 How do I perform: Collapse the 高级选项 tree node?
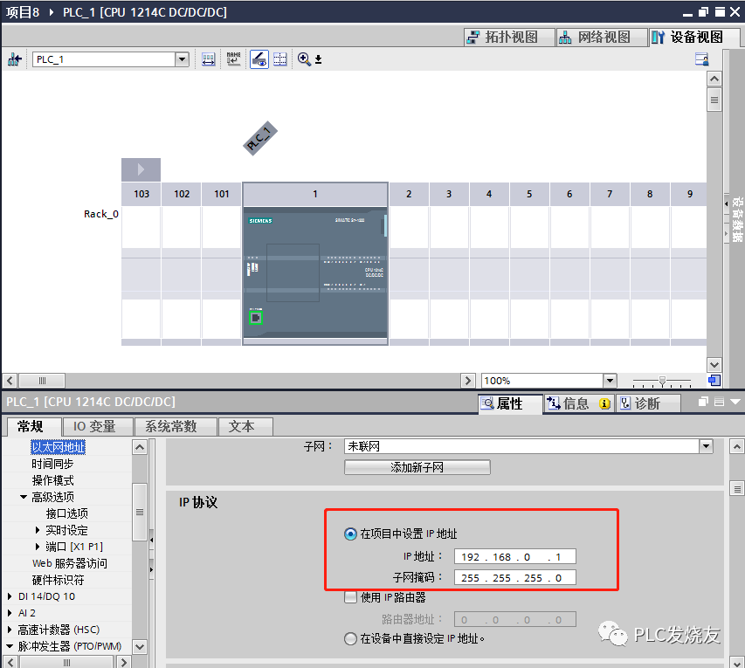coord(24,497)
